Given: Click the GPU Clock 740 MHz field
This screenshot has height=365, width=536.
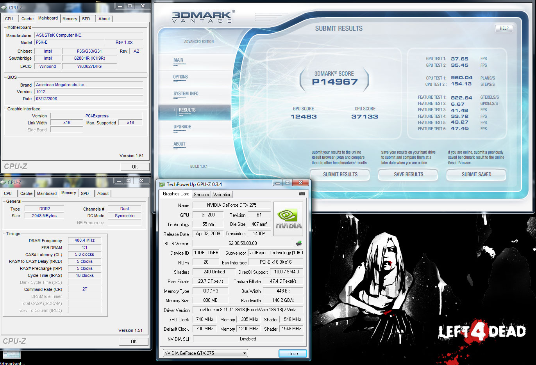Looking at the screenshot, I should point(205,320).
